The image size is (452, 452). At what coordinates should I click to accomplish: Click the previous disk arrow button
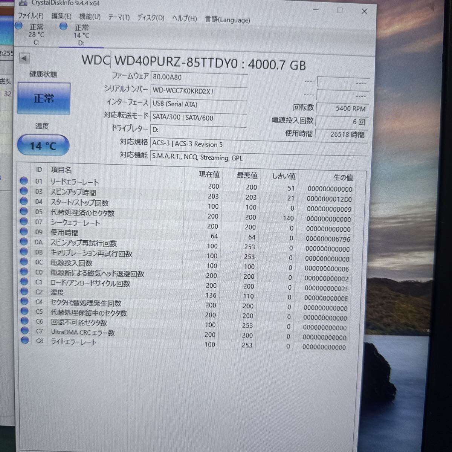click(x=24, y=58)
